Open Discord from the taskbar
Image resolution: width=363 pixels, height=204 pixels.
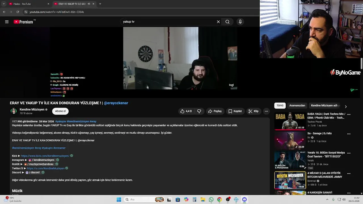click(x=244, y=199)
